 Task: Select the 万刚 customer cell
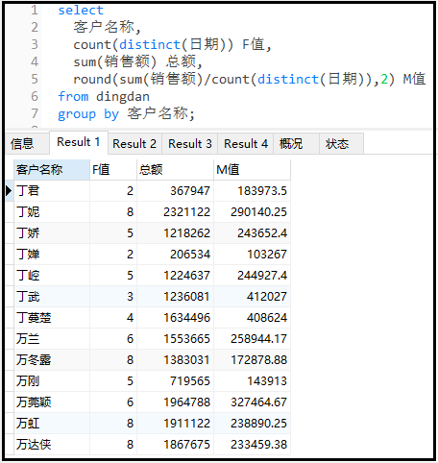point(52,381)
